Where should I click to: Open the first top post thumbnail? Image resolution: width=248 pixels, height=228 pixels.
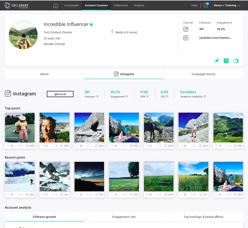20,127
